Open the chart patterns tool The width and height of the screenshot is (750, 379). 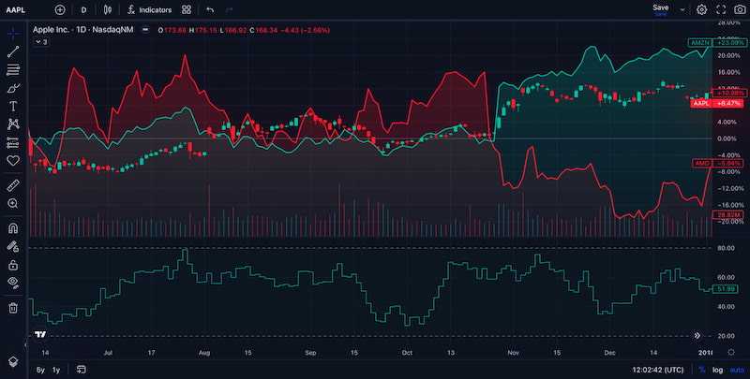point(13,124)
